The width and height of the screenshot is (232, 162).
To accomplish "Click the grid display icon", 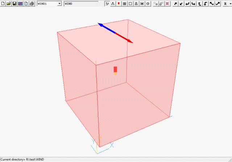I will [x=124, y=4].
